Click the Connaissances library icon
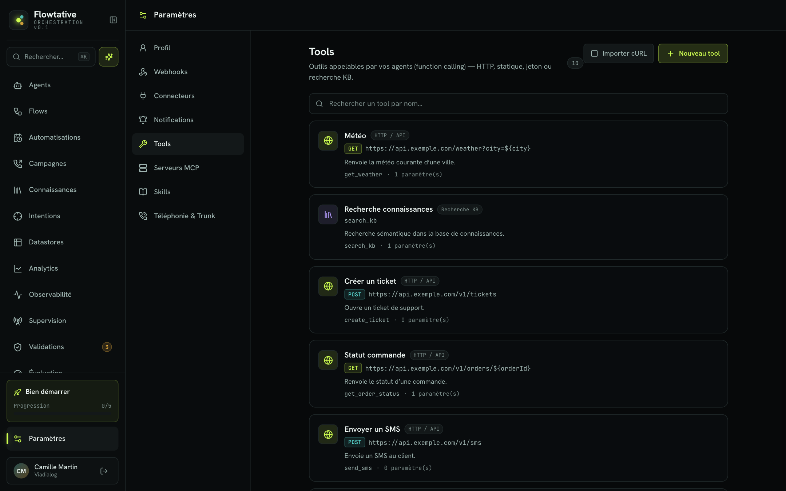This screenshot has height=491, width=786. tap(17, 190)
